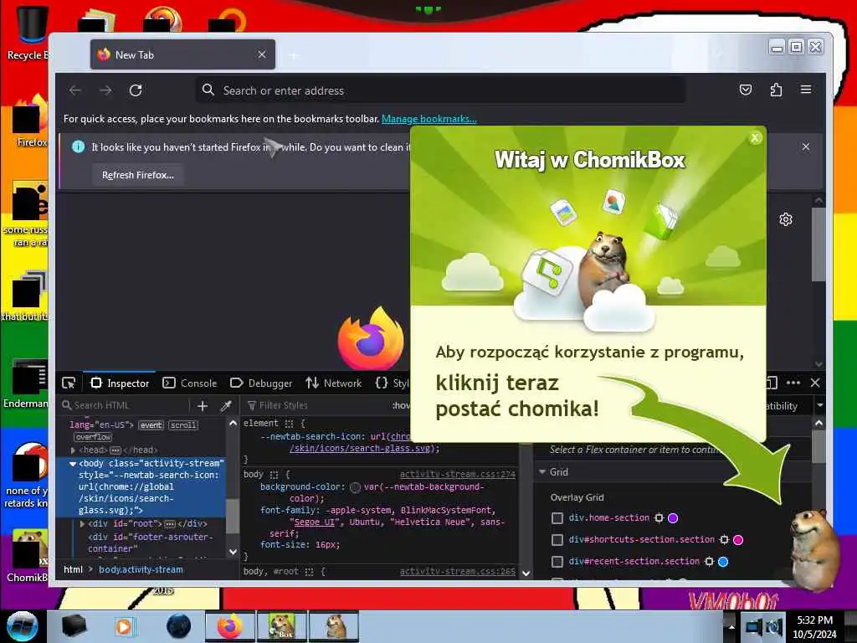Select the New Tab browser tab
This screenshot has width=857, height=643.
[x=182, y=54]
